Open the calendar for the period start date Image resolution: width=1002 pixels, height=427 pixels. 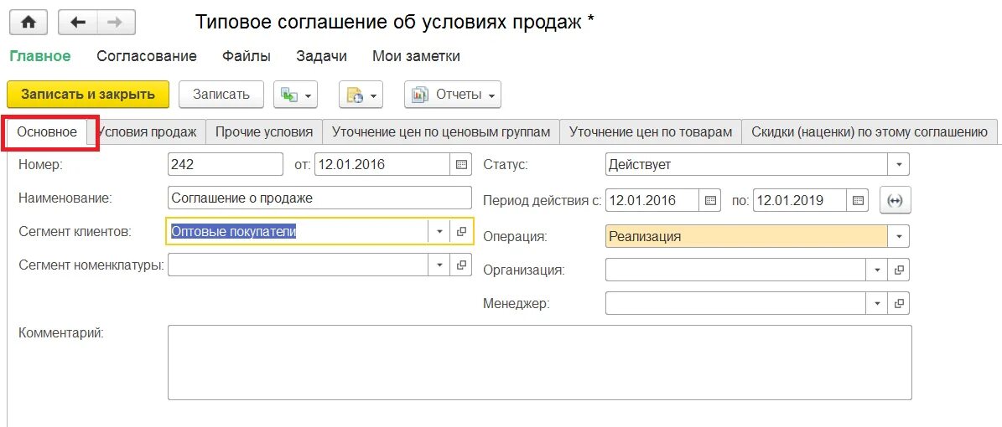tap(710, 200)
